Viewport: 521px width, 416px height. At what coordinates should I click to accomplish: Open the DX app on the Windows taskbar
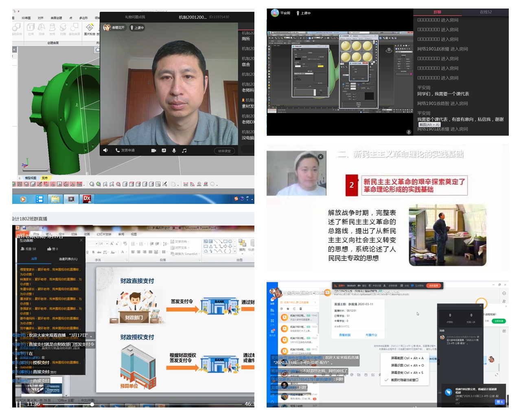click(87, 199)
